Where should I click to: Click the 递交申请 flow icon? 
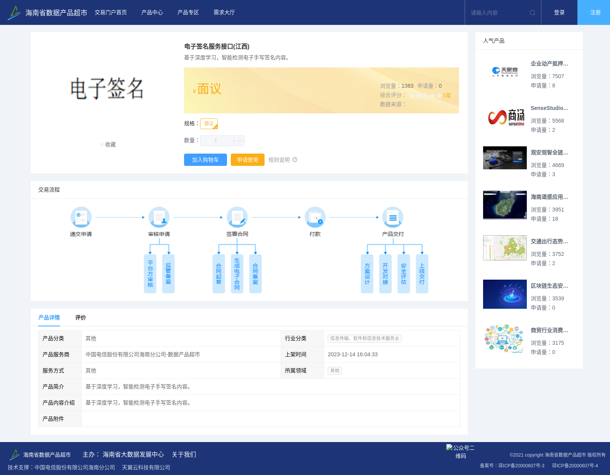pos(81,217)
